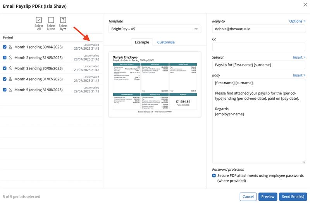
Task: Click into the Cc input field
Action: (258, 47)
